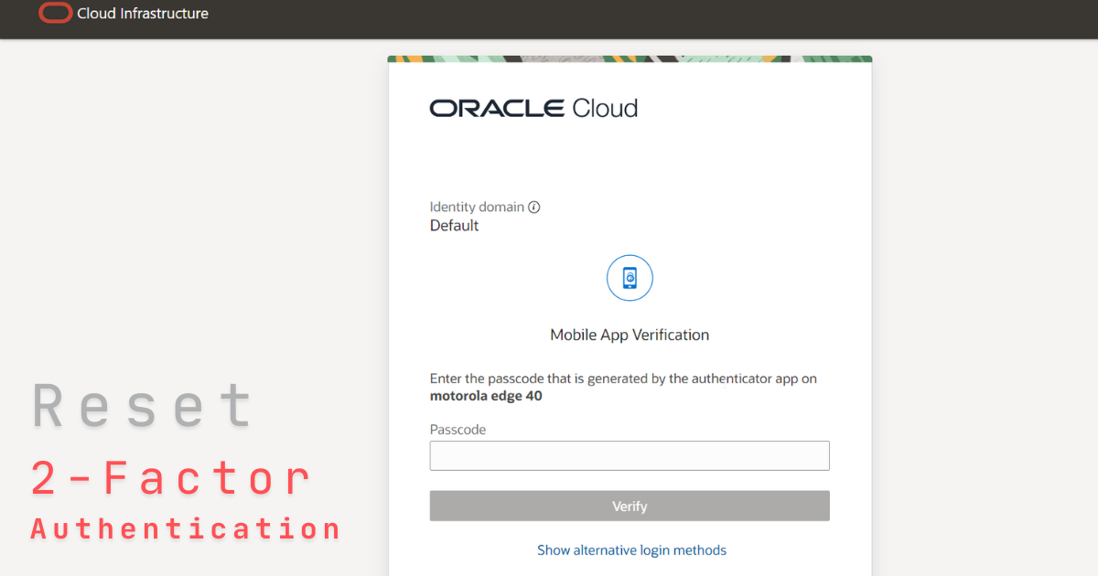Click the Reset 2-Factor Authentication graphic text
Viewport: 1098px width, 576px height.
point(183,466)
